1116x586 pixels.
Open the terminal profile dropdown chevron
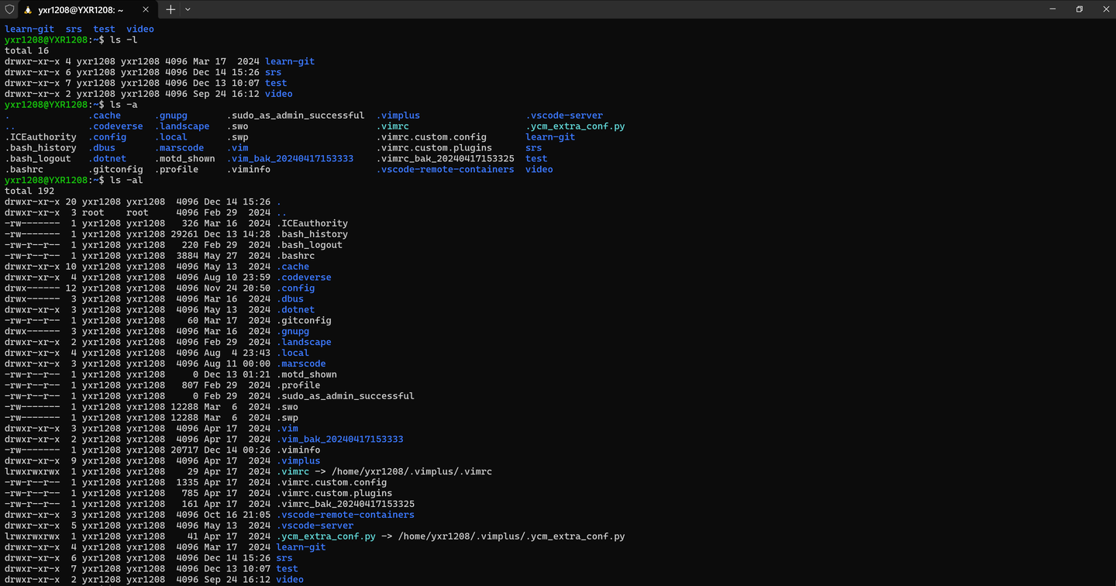[189, 9]
